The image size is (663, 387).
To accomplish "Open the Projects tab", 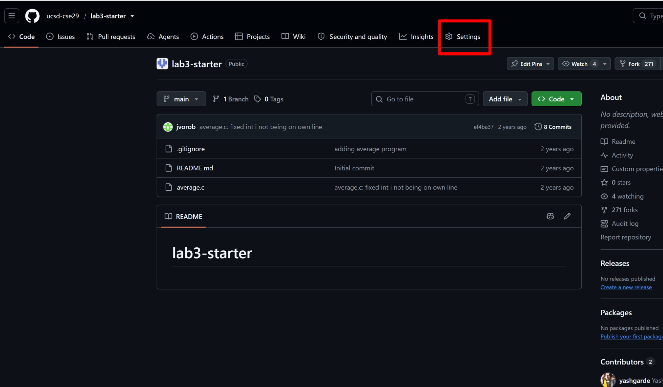I will (x=253, y=37).
